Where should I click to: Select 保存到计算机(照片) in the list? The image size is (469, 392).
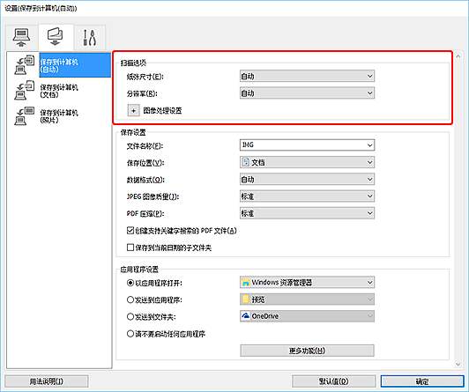click(59, 116)
